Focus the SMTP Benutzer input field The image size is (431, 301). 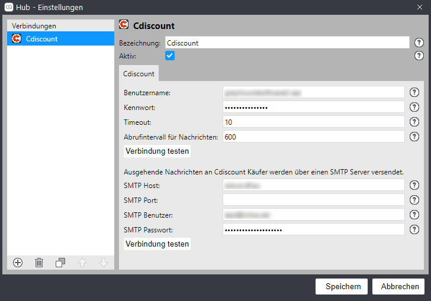(x=314, y=215)
